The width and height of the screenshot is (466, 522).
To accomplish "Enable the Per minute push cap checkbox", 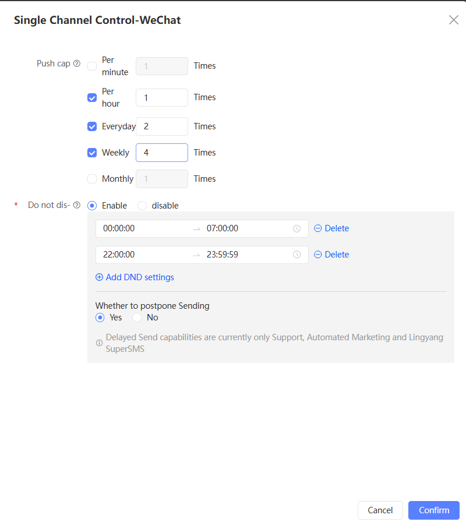I will coord(92,66).
